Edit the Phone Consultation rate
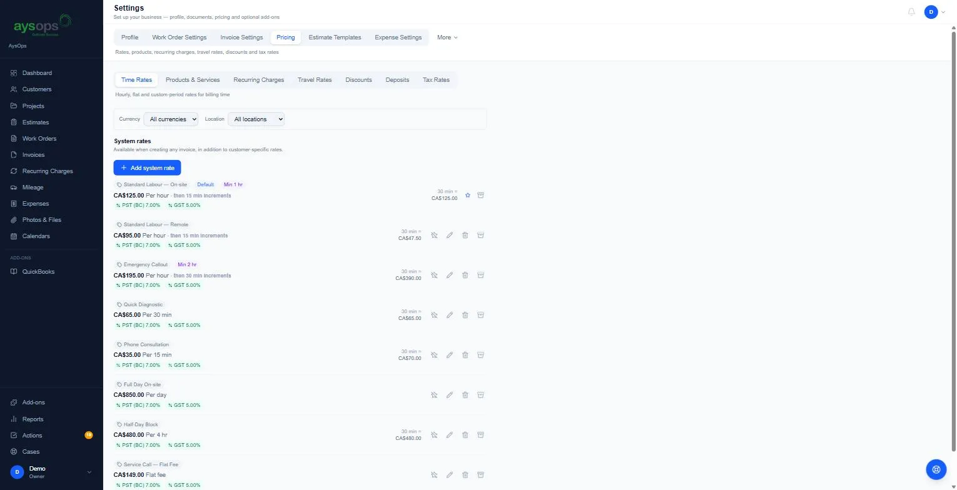 click(x=449, y=355)
